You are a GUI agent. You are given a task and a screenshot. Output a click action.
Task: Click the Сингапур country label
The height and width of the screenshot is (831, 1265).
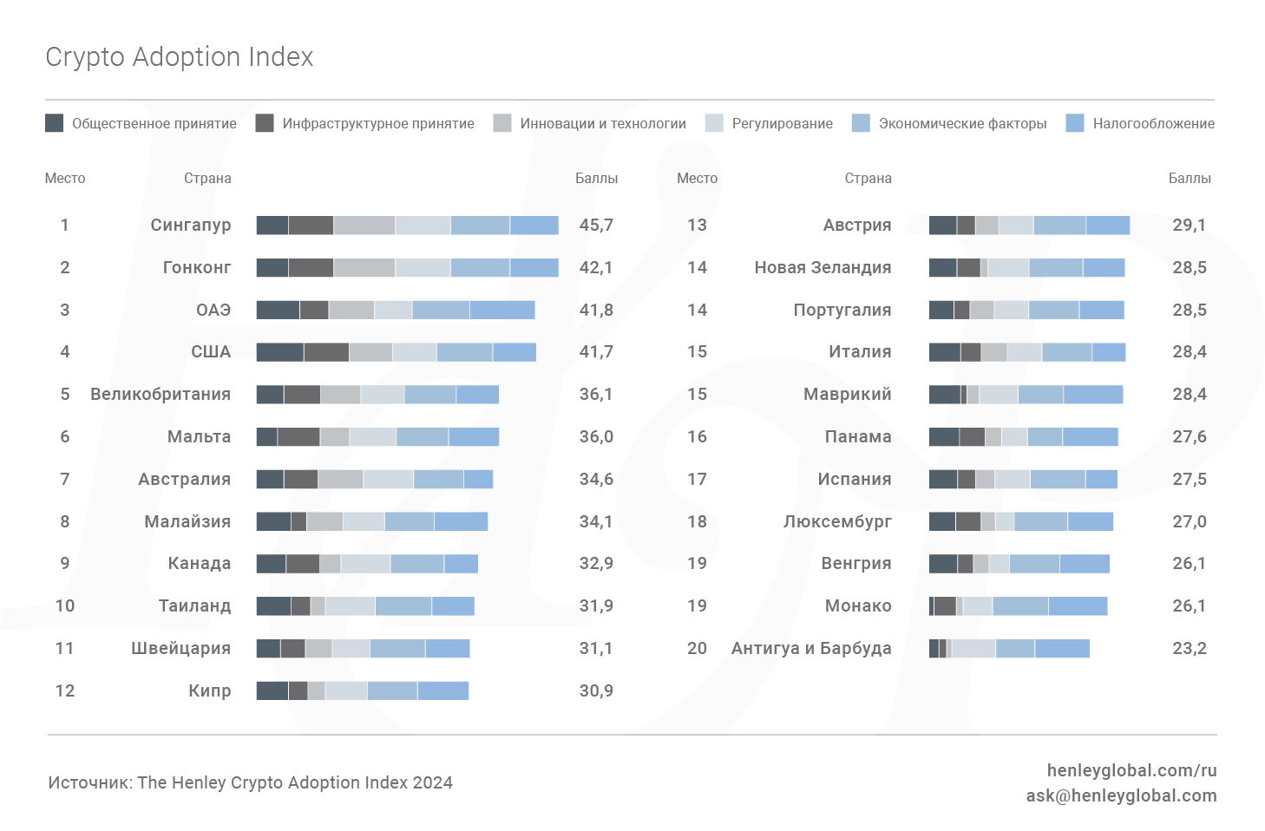click(x=191, y=226)
